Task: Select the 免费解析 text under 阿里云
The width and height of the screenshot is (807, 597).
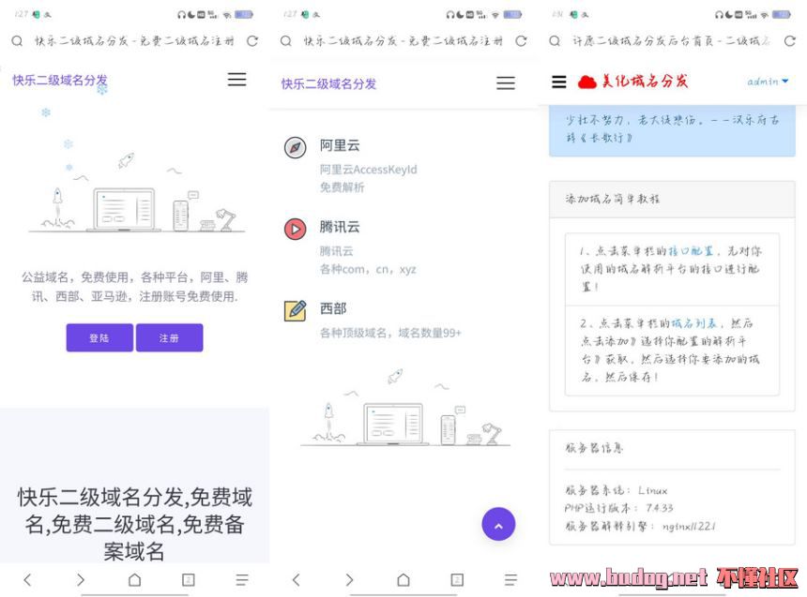Action: click(343, 187)
